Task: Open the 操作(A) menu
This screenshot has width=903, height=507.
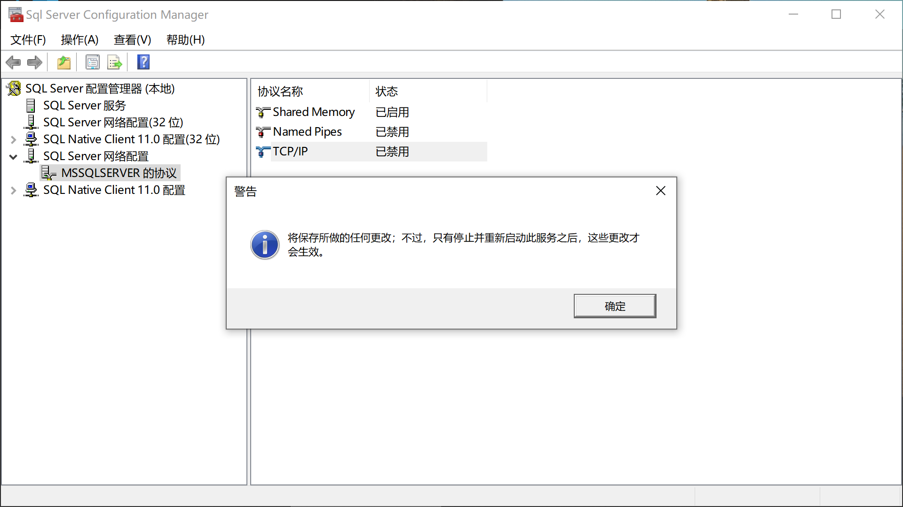Action: click(79, 40)
